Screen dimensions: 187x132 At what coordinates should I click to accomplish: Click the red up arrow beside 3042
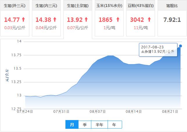tap(149, 19)
